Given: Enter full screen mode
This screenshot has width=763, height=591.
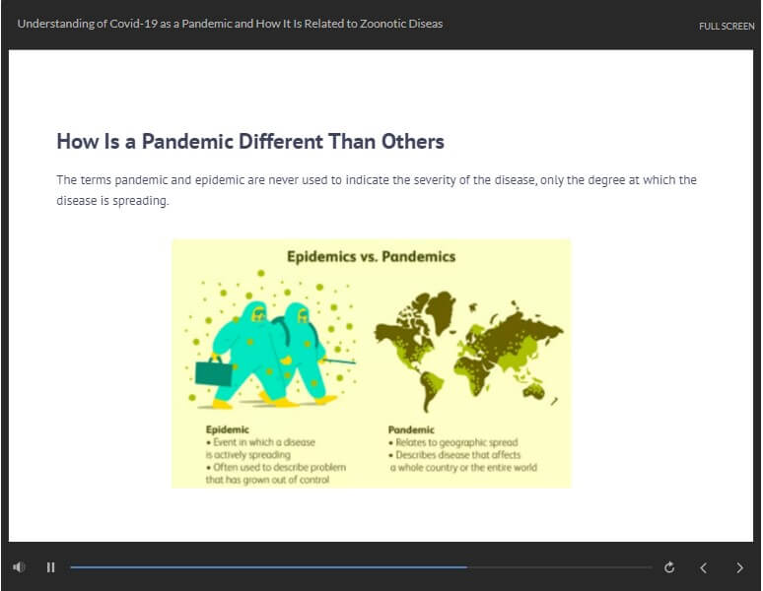Looking at the screenshot, I should coord(727,26).
